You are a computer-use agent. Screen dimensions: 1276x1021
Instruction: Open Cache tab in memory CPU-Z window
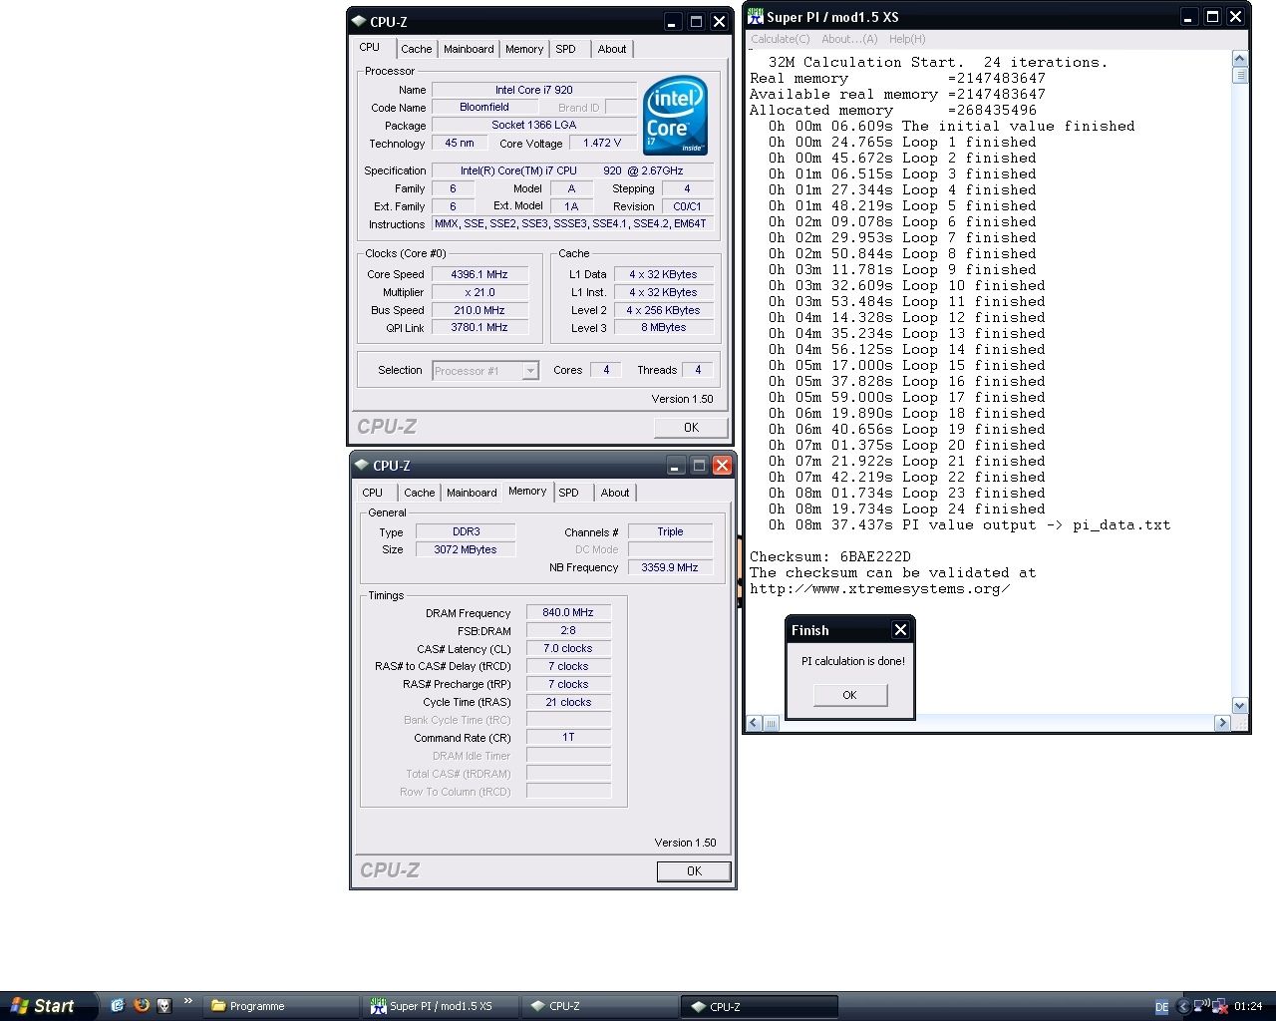(420, 493)
